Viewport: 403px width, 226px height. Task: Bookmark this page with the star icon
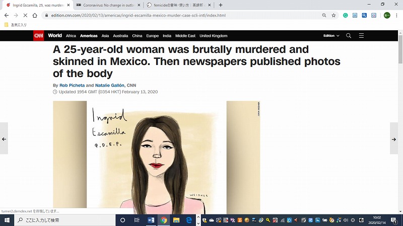(333, 16)
